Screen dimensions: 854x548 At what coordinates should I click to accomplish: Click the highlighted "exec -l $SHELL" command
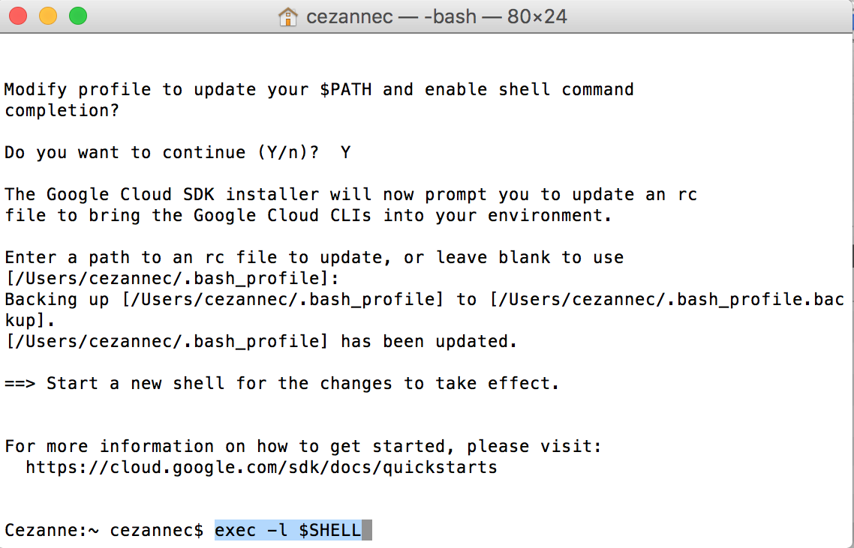click(287, 531)
